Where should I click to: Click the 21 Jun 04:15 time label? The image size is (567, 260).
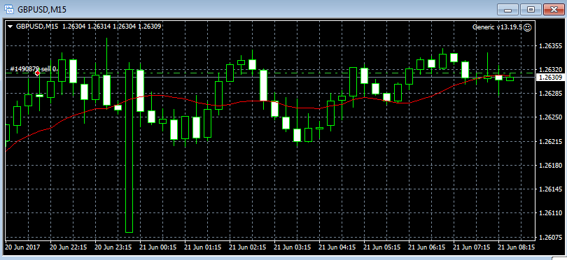[x=337, y=247]
